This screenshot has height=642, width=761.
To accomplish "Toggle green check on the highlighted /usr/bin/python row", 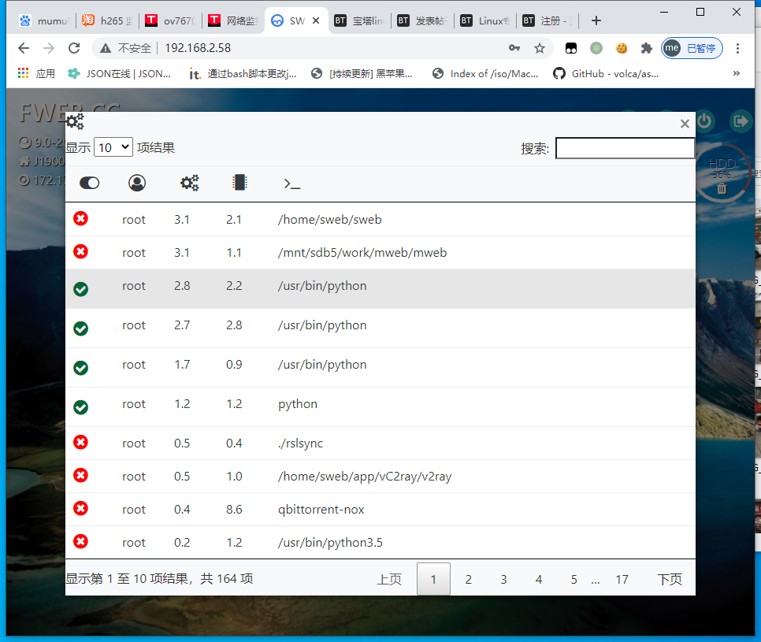I will click(x=80, y=289).
